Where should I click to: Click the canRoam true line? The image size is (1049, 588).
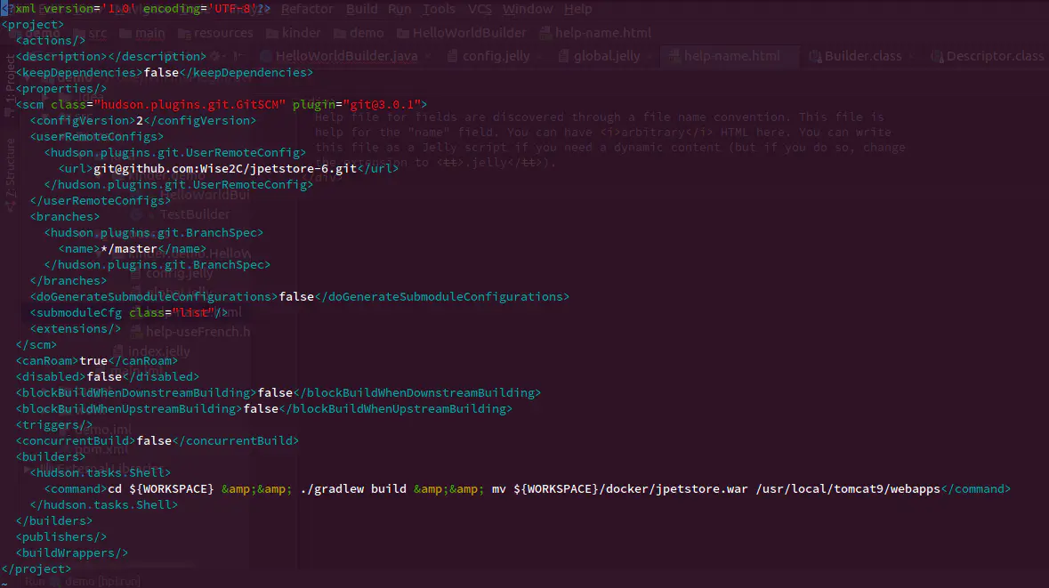[x=97, y=360]
